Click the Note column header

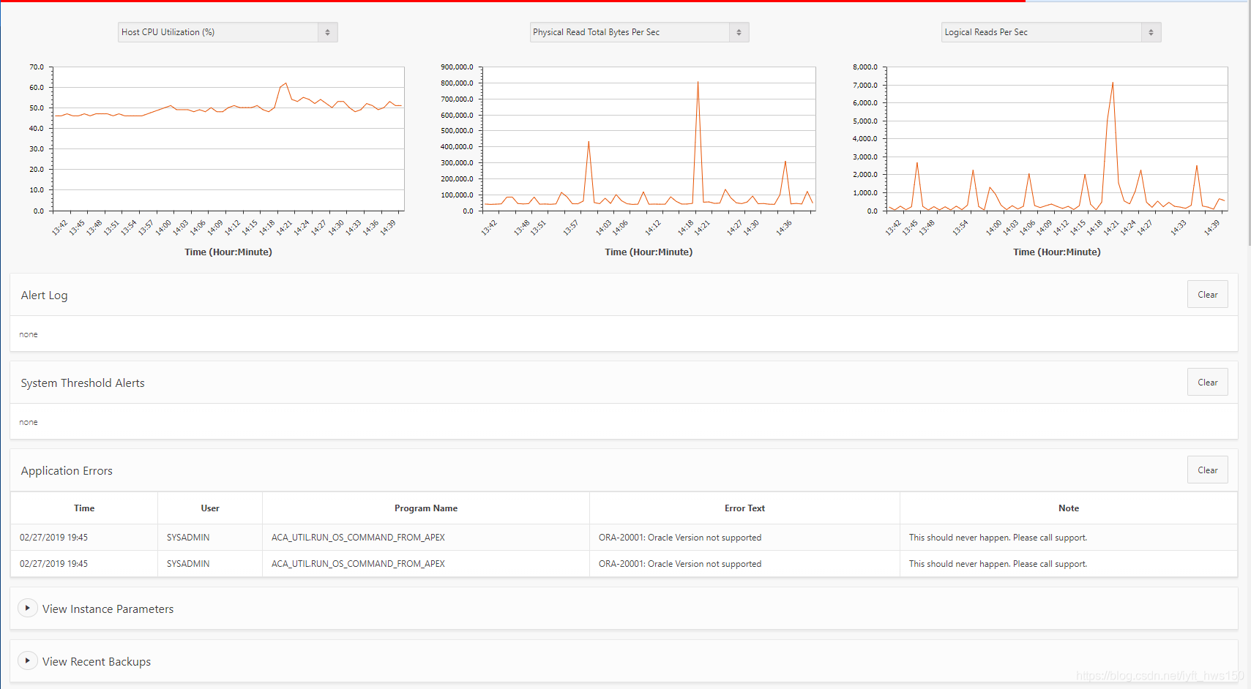click(1069, 508)
